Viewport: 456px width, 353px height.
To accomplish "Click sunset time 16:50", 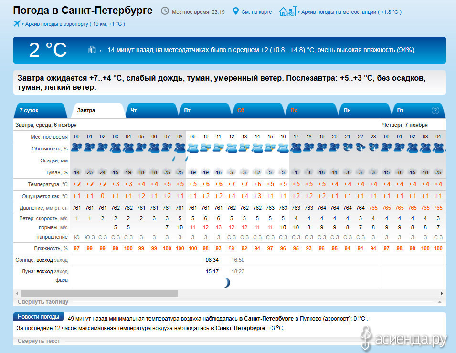I will (238, 260).
